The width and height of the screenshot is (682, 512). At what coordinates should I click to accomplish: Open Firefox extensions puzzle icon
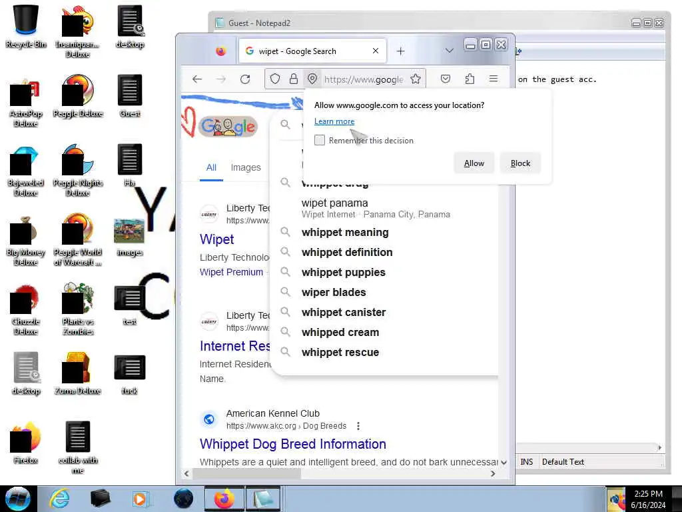coord(470,79)
